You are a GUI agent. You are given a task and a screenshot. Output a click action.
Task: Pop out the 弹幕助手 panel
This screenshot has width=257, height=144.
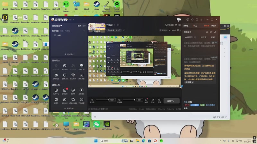point(215,32)
